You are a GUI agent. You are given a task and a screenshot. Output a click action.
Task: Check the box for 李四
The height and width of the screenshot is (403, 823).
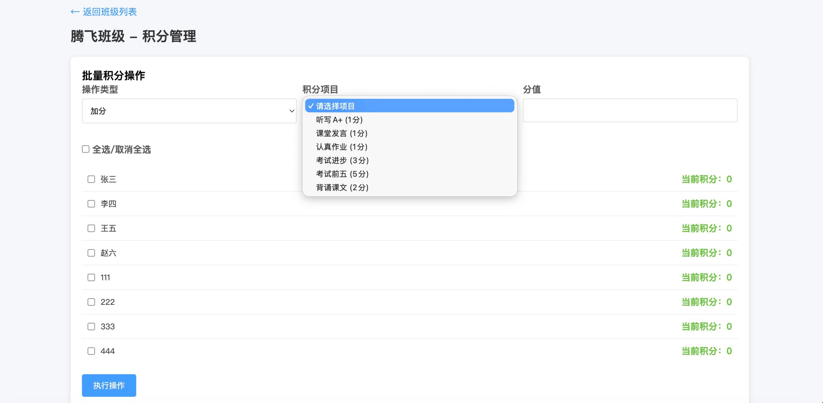(x=91, y=204)
